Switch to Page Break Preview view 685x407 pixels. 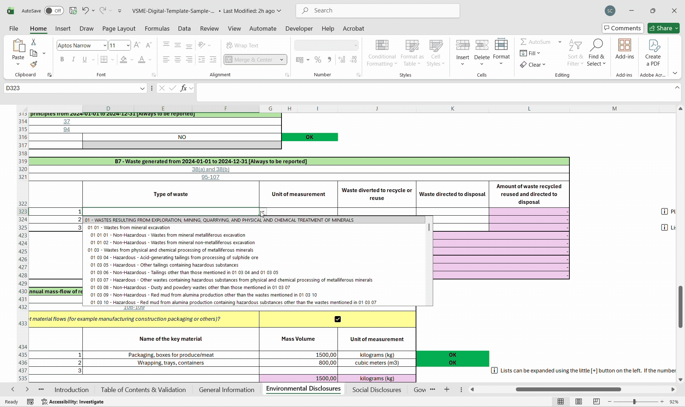click(x=596, y=402)
